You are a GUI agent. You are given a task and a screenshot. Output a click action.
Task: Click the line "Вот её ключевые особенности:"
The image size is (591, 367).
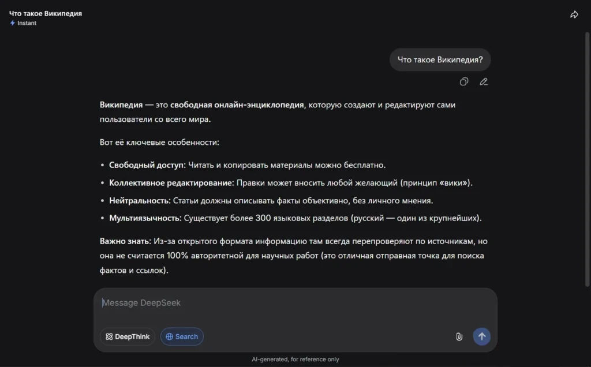click(x=159, y=142)
